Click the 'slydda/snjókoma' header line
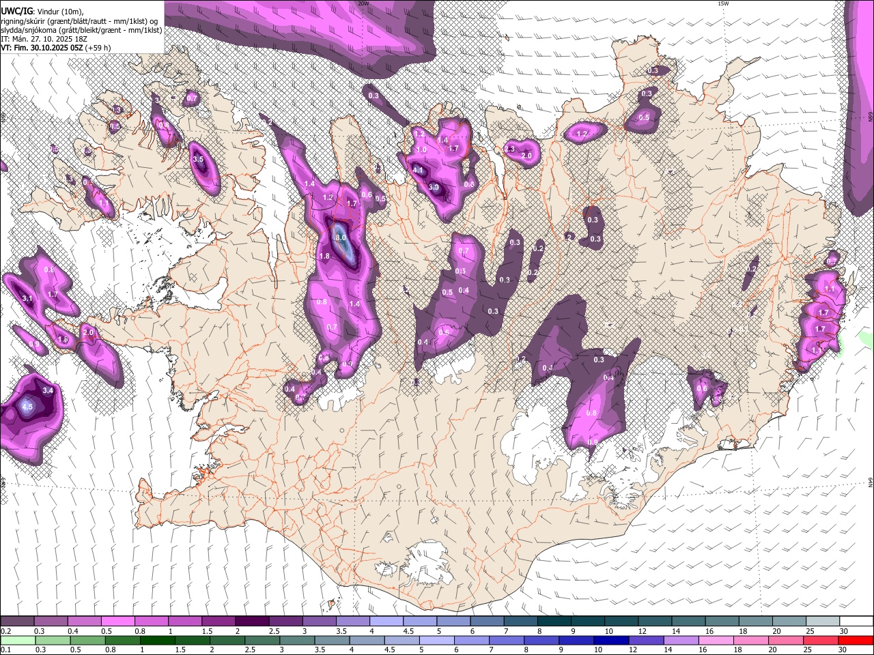Screen dimensions: 874x655 [x=81, y=30]
